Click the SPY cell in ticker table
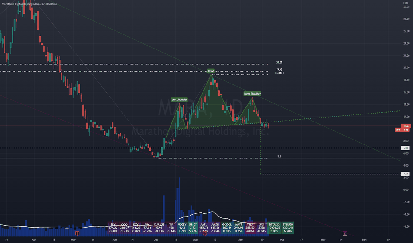 click(x=113, y=228)
